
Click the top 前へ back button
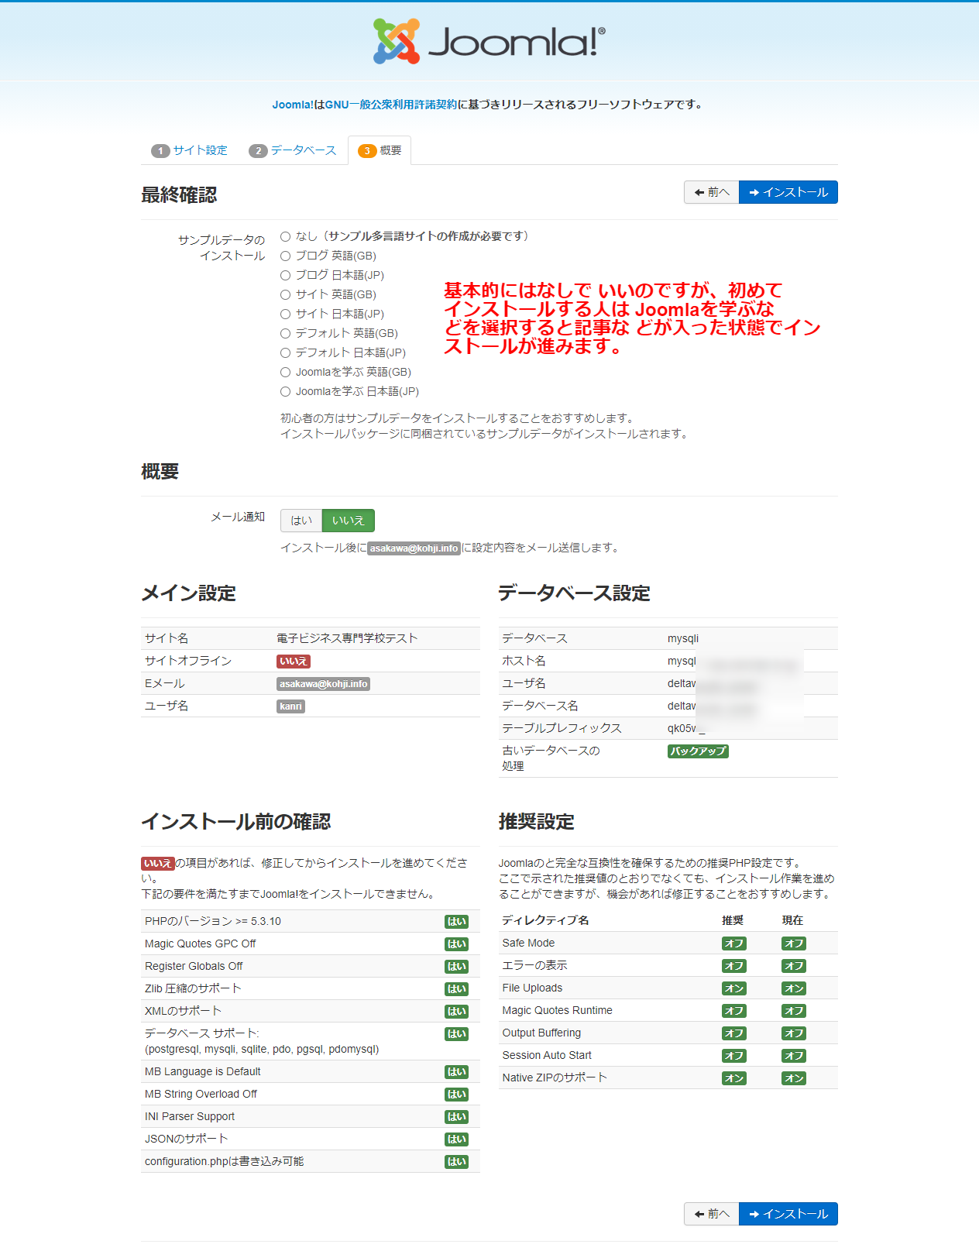tap(711, 192)
